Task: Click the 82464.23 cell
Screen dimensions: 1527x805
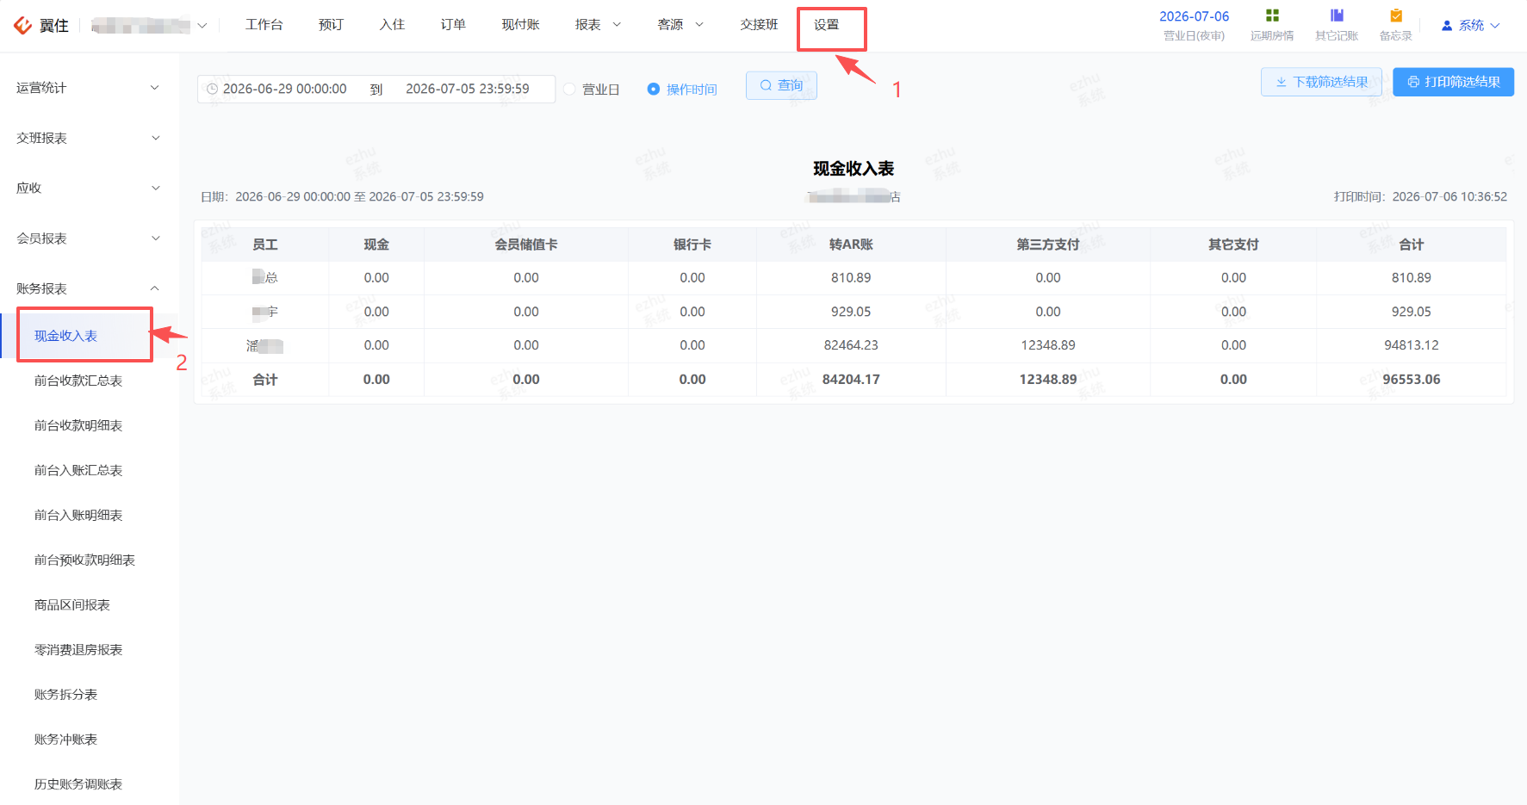Action: point(851,345)
